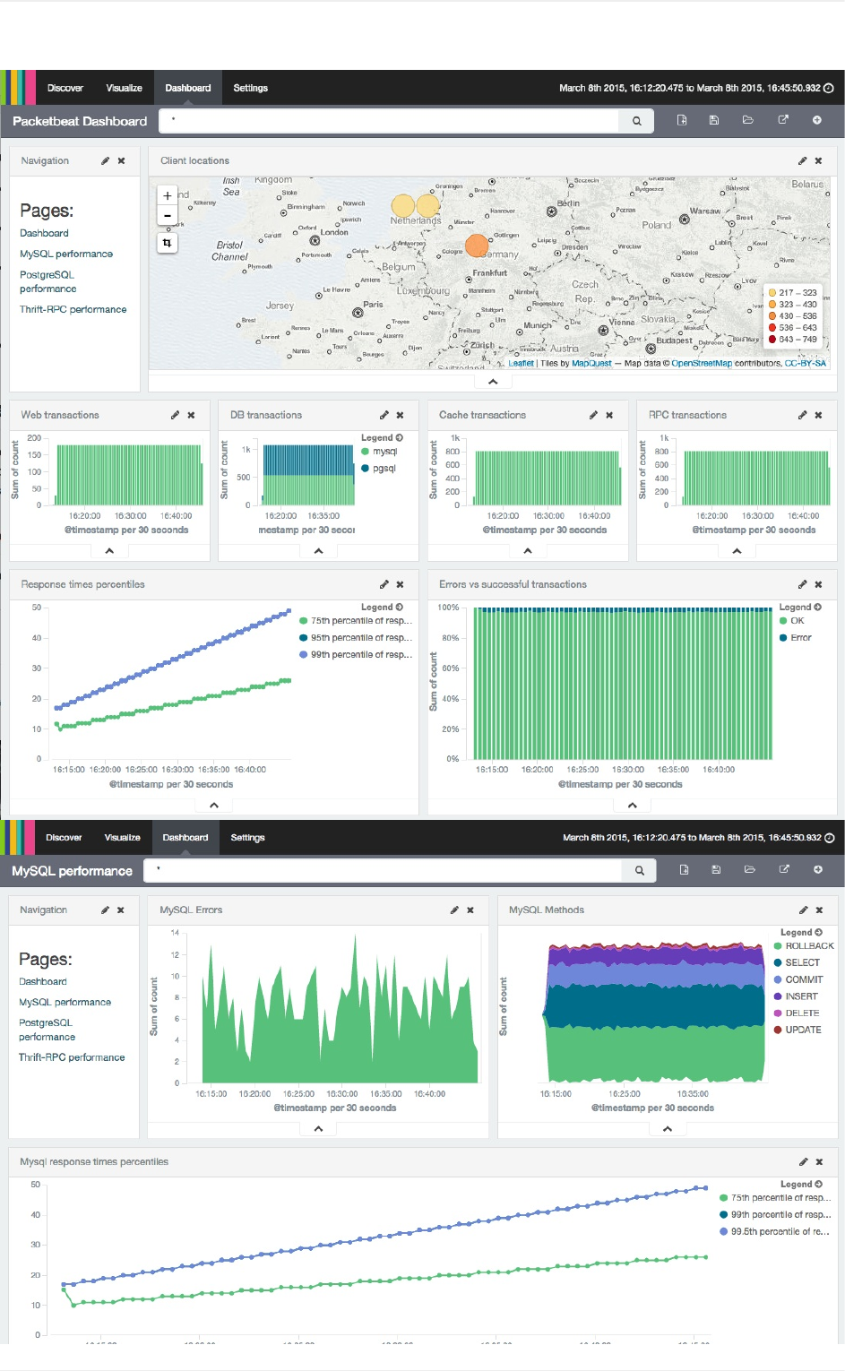
Task: Click Save icon in MySQL performance toolbar
Action: point(716,870)
